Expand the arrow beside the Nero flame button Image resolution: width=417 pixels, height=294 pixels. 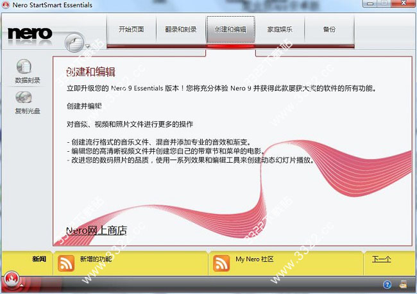pyautogui.click(x=22, y=285)
